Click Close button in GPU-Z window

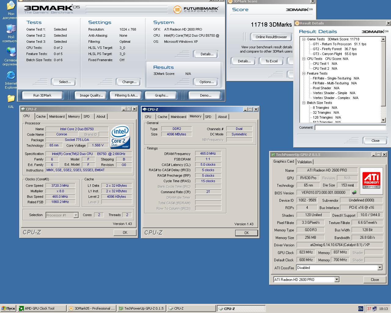click(x=375, y=280)
